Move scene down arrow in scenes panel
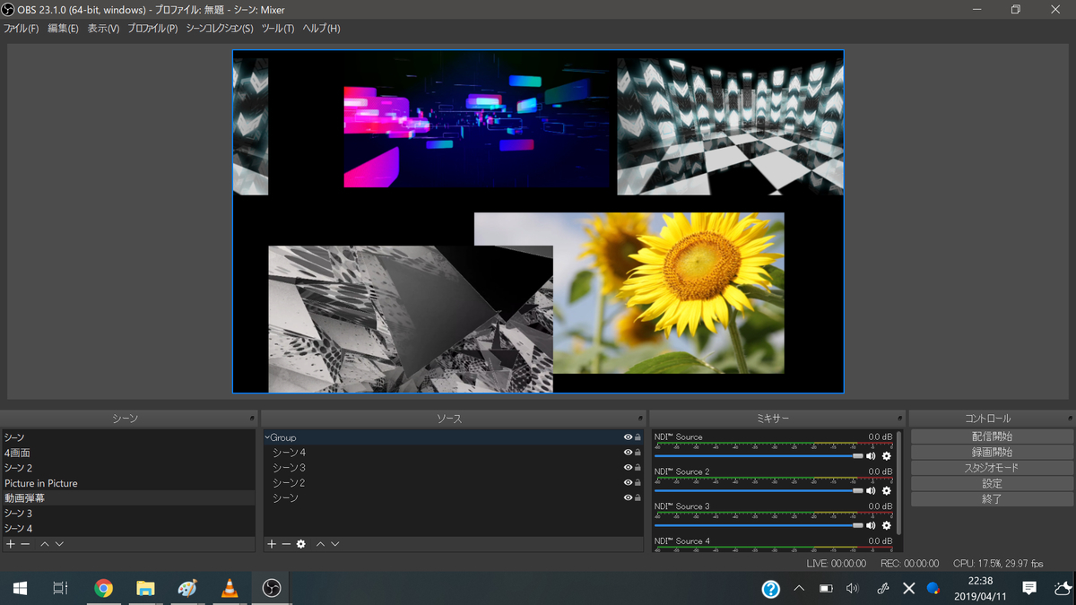The image size is (1076, 605). [59, 544]
